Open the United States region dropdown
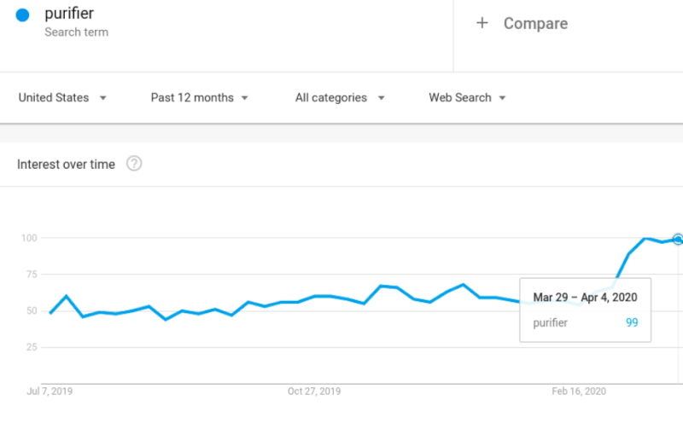 [62, 97]
